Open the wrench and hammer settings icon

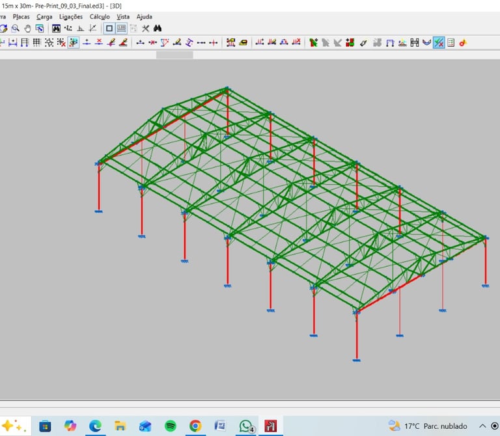[x=146, y=29]
